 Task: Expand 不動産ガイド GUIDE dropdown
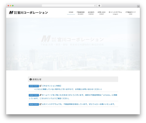coord(131,13)
